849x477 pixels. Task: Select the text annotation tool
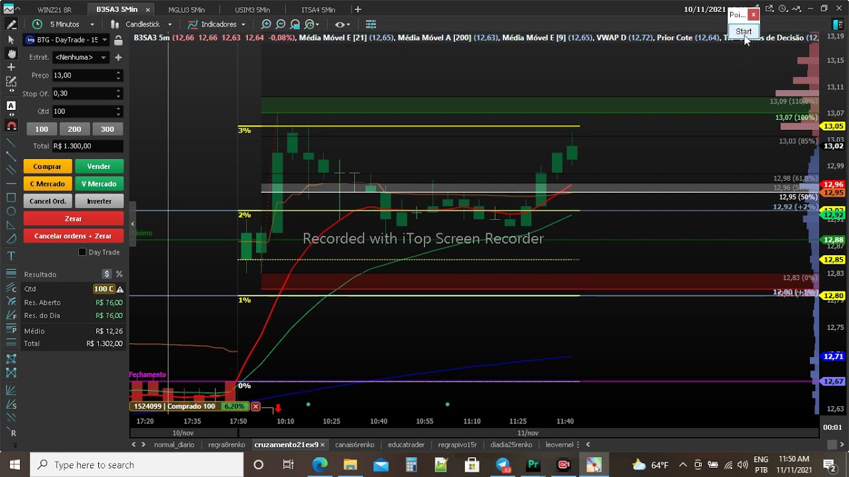tap(11, 255)
